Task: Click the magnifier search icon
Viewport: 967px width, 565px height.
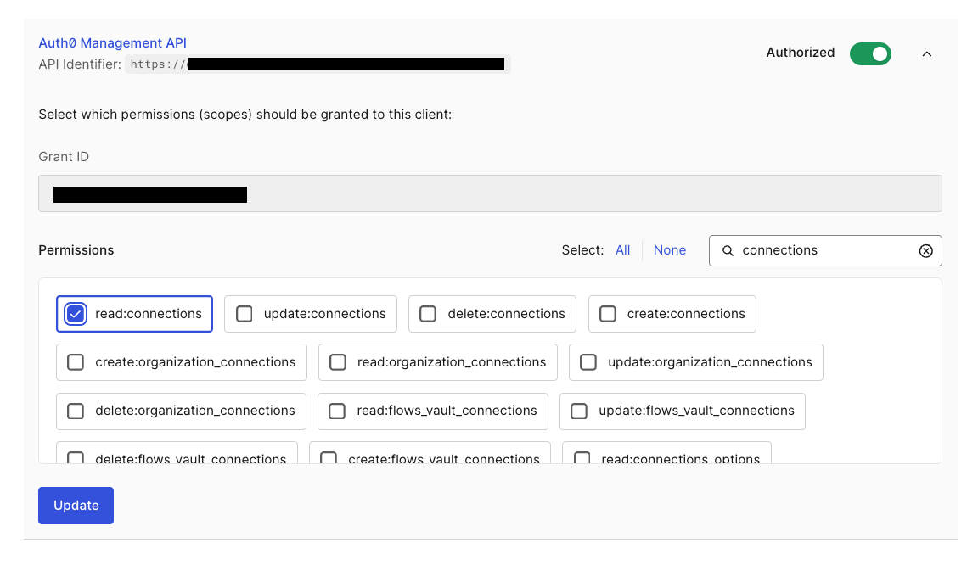Action: [x=728, y=251]
